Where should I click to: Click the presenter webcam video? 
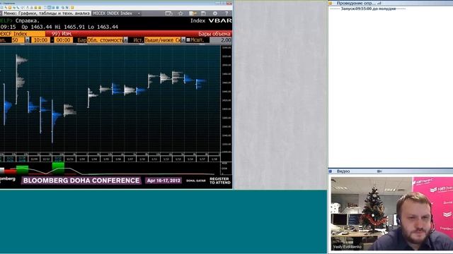coord(391,213)
